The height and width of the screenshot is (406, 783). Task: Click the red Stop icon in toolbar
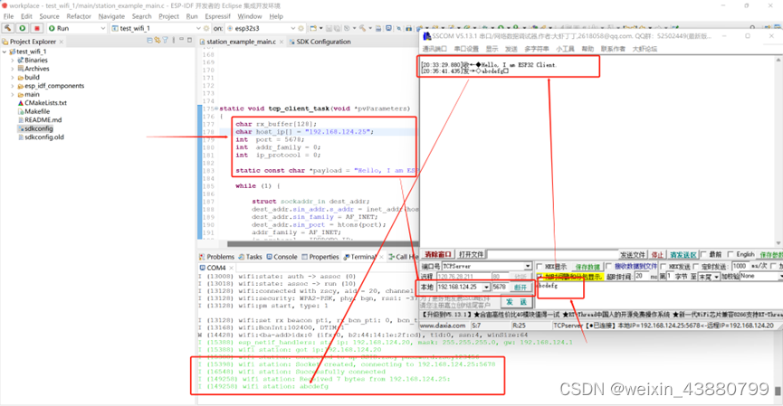(x=37, y=28)
